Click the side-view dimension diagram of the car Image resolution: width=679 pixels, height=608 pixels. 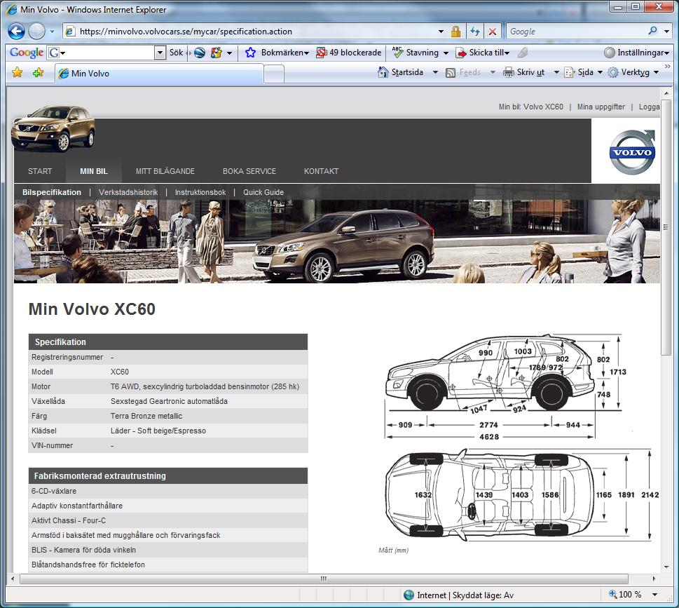point(505,387)
